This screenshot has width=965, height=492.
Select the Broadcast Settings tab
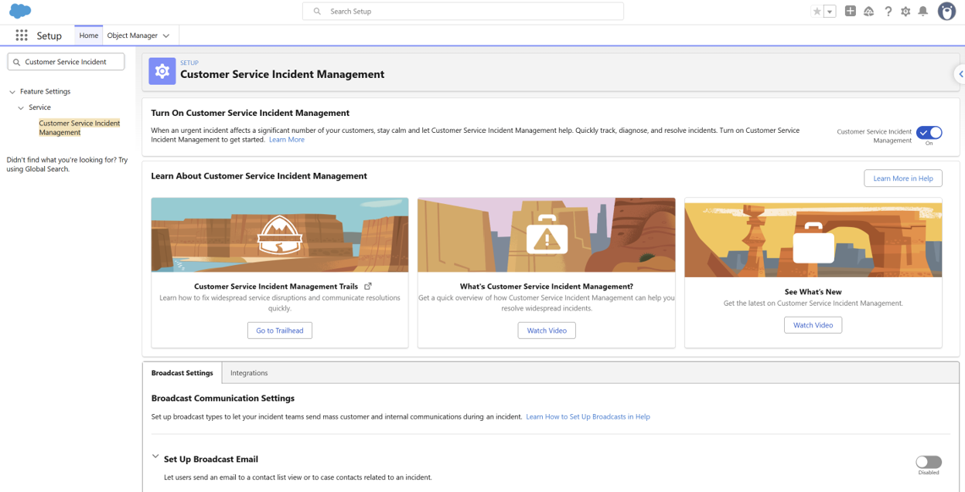coord(182,373)
